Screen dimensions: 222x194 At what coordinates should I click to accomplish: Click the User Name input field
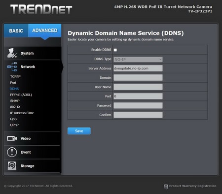point(138,87)
